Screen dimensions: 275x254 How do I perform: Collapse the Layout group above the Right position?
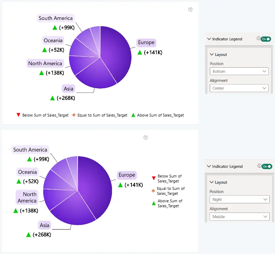[211, 182]
